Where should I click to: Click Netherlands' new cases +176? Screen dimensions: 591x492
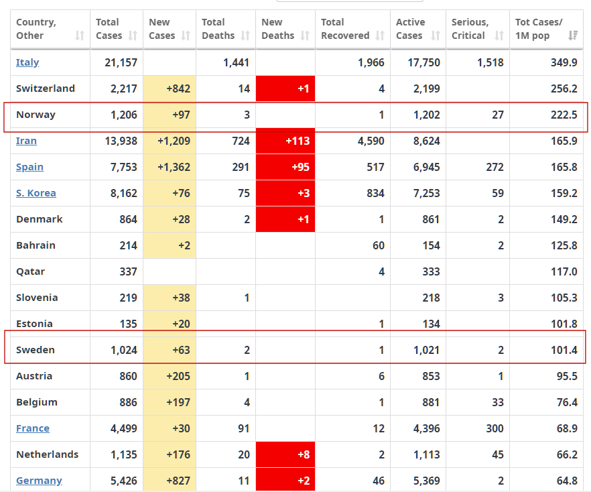pos(178,454)
